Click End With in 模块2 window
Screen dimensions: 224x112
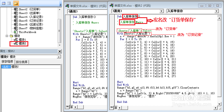(123, 85)
